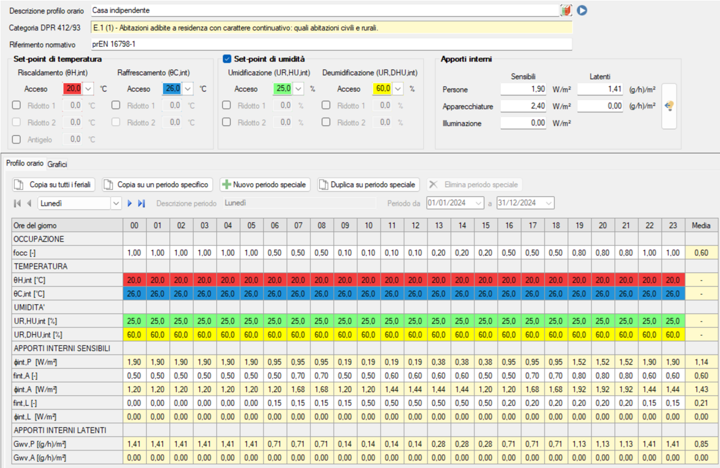This screenshot has width=720, height=468.
Task: Click the lightbulb internal gains suggestion button
Action: click(x=669, y=106)
